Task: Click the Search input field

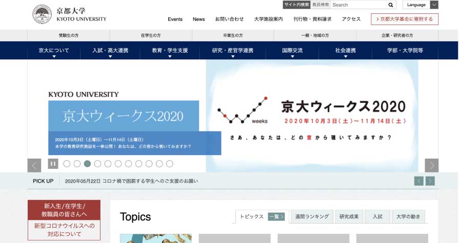Action: point(359,5)
